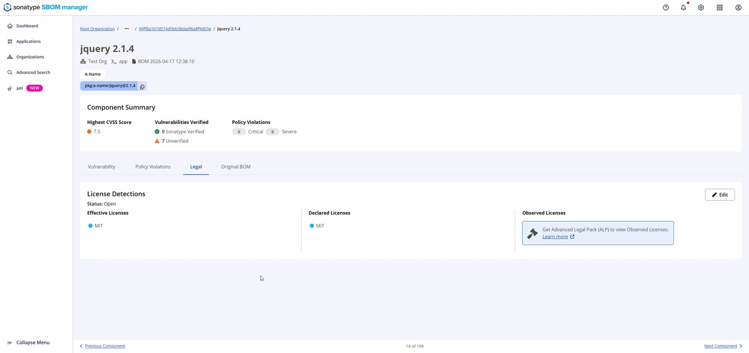Click the Dashboard home icon

pyautogui.click(x=10, y=26)
